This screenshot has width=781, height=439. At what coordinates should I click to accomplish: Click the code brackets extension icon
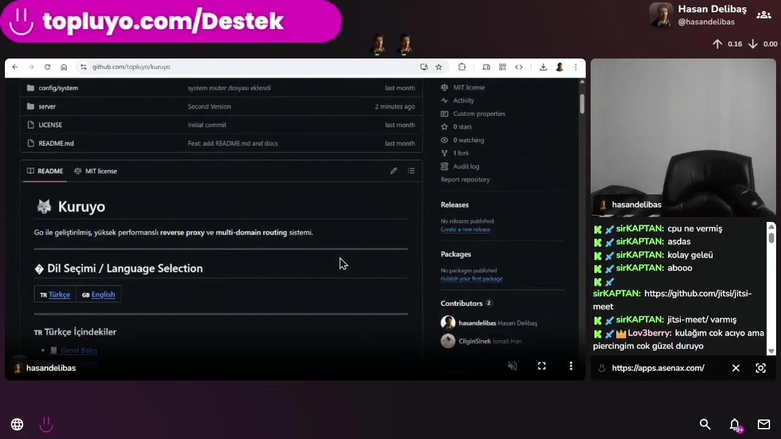click(x=519, y=67)
